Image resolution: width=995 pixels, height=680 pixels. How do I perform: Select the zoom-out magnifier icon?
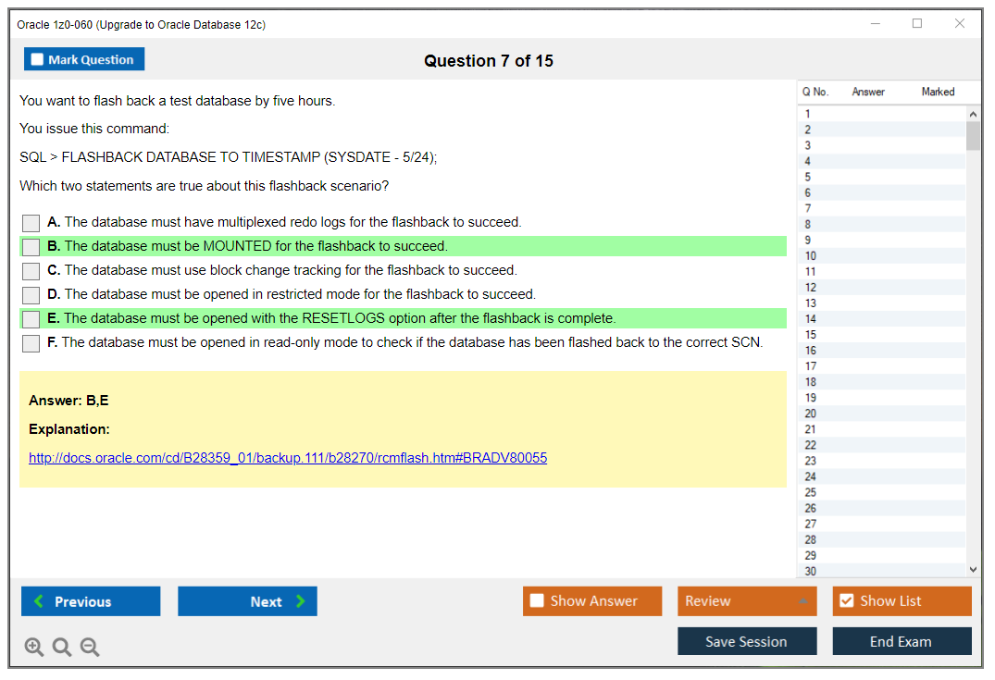pos(89,647)
